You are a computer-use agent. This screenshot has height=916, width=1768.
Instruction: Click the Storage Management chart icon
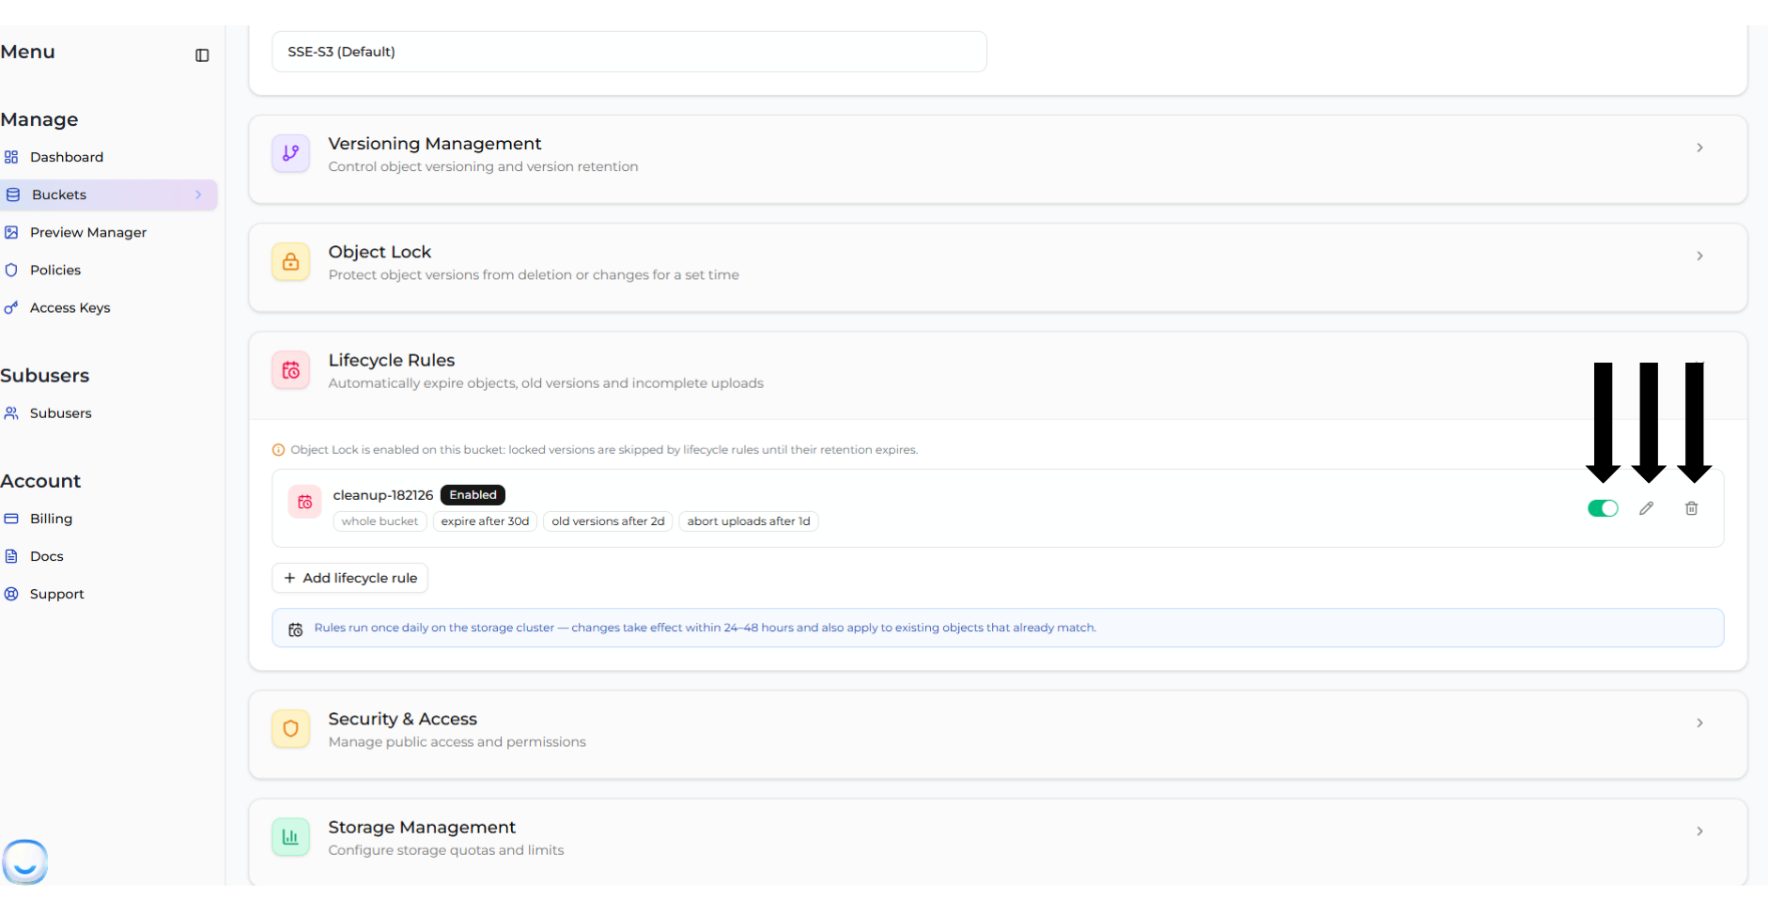point(290,836)
